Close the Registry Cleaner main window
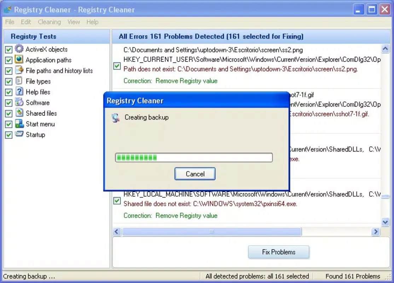This screenshot has height=283, width=394. (385, 10)
